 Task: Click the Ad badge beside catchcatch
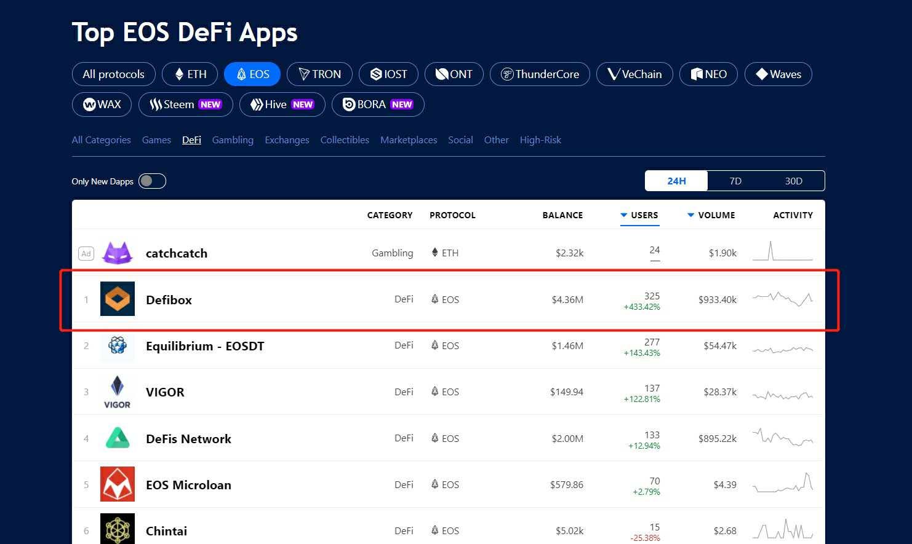(x=86, y=253)
